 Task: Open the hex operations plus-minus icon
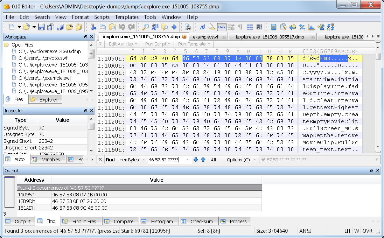tap(302, 27)
